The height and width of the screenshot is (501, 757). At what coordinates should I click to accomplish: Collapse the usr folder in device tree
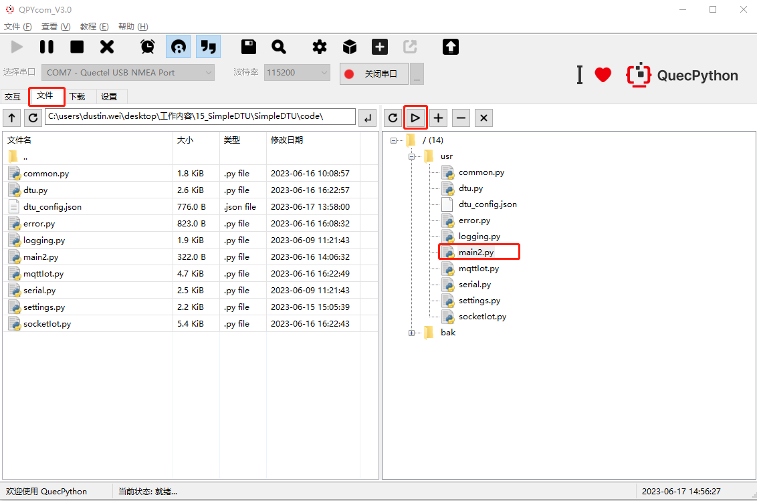[412, 156]
